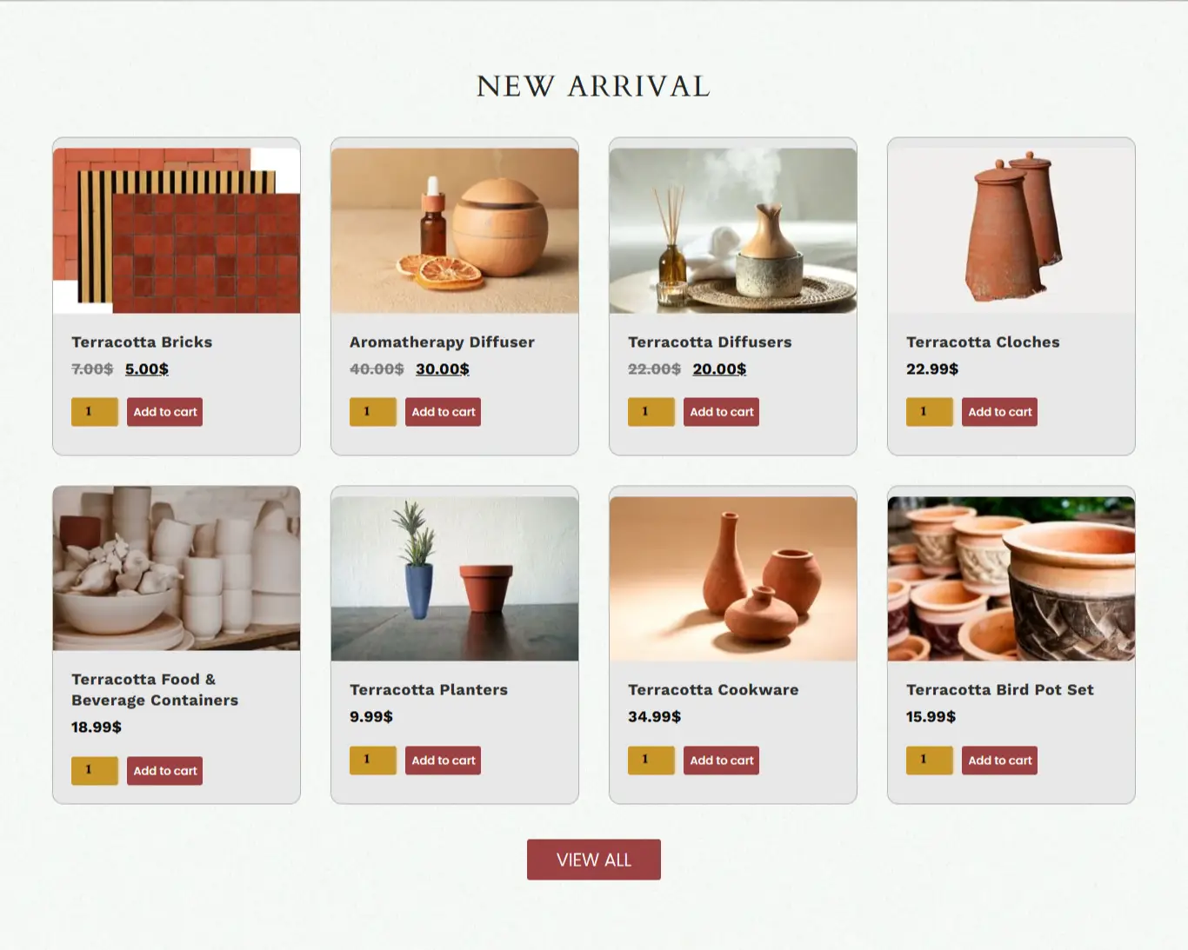This screenshot has height=950, width=1188.
Task: Add Terracotta Bricks to cart
Action: tap(164, 412)
